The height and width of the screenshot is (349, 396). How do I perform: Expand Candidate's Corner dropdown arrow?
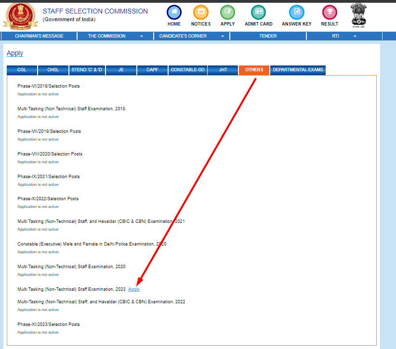point(223,36)
